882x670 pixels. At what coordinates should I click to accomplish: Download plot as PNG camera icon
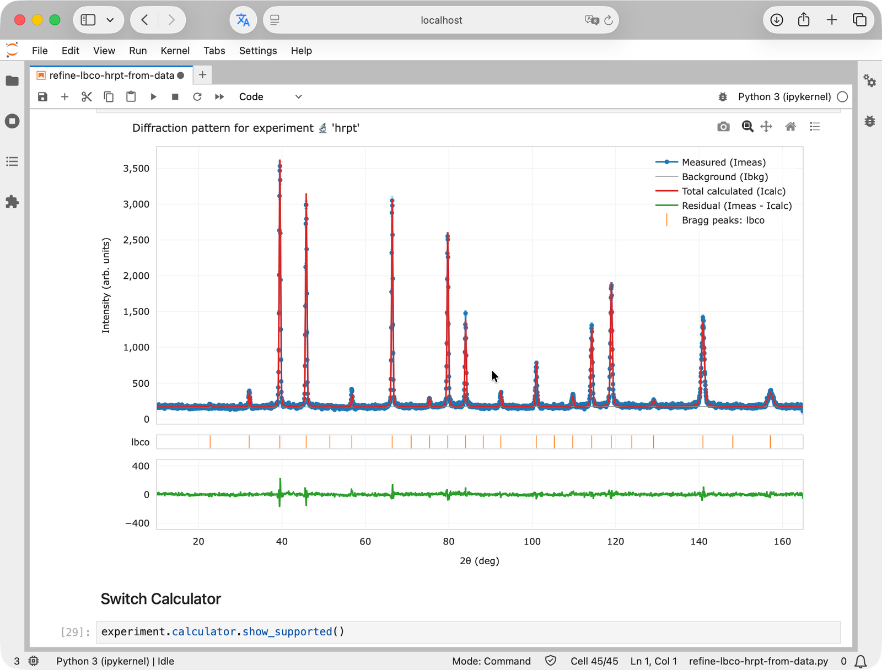[723, 127]
